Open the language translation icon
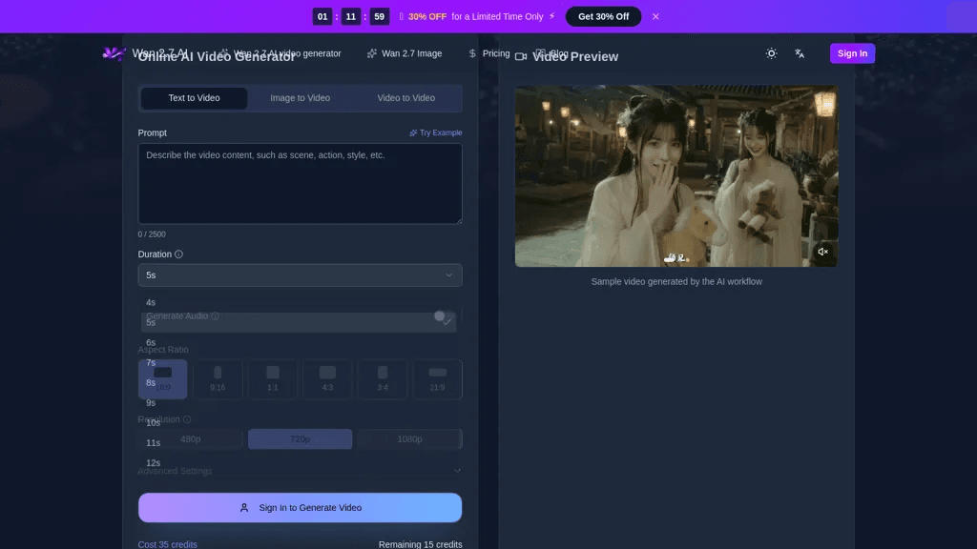 [x=800, y=53]
